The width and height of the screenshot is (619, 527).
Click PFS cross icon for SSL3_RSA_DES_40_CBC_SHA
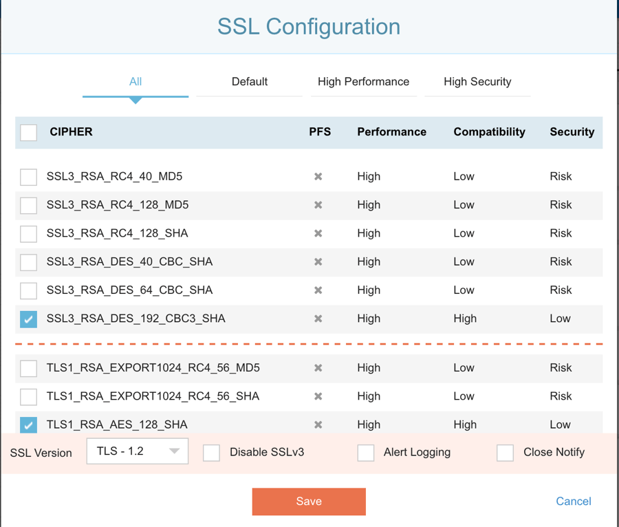[318, 262]
